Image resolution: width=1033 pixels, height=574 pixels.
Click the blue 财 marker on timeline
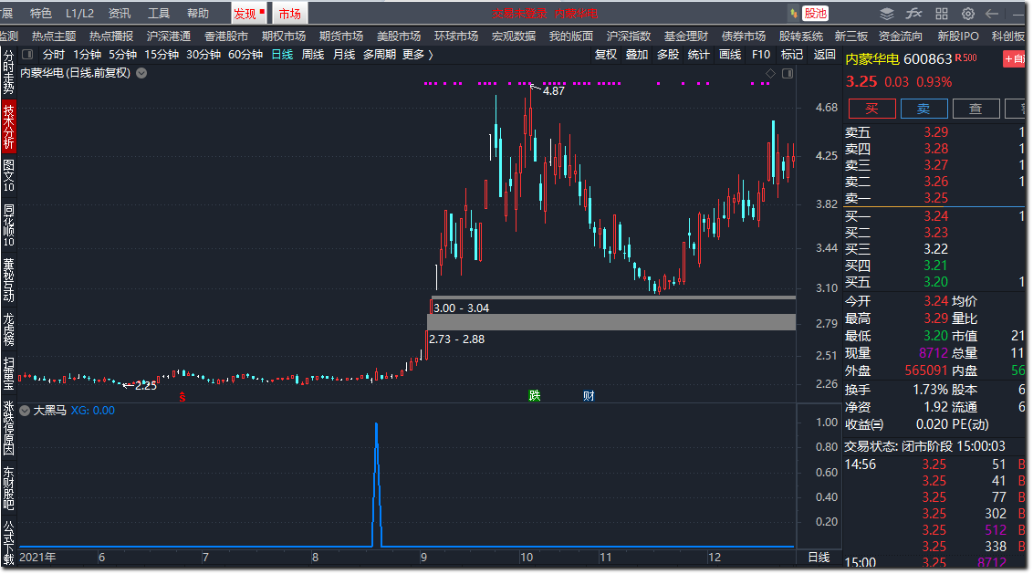(x=589, y=395)
